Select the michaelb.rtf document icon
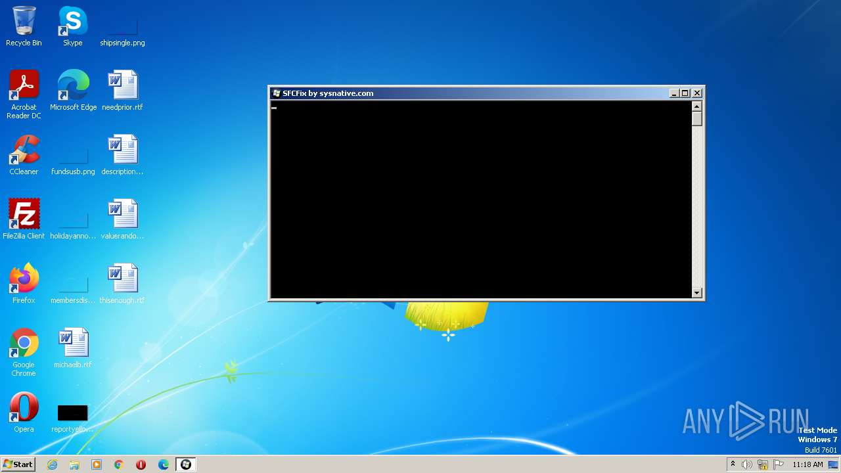 coord(73,348)
